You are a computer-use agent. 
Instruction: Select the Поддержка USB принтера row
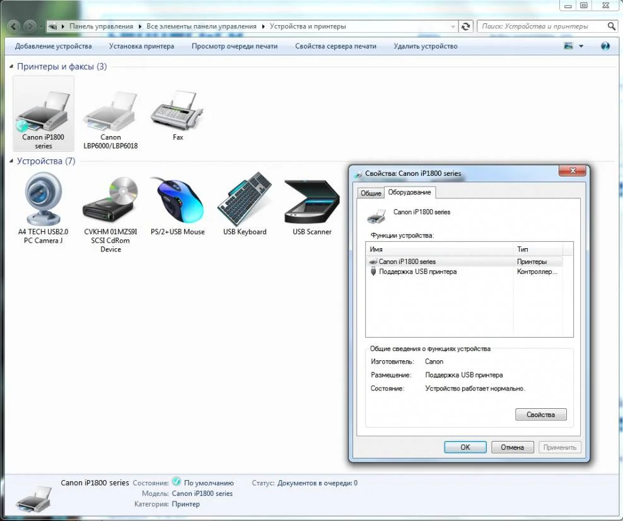pos(465,272)
